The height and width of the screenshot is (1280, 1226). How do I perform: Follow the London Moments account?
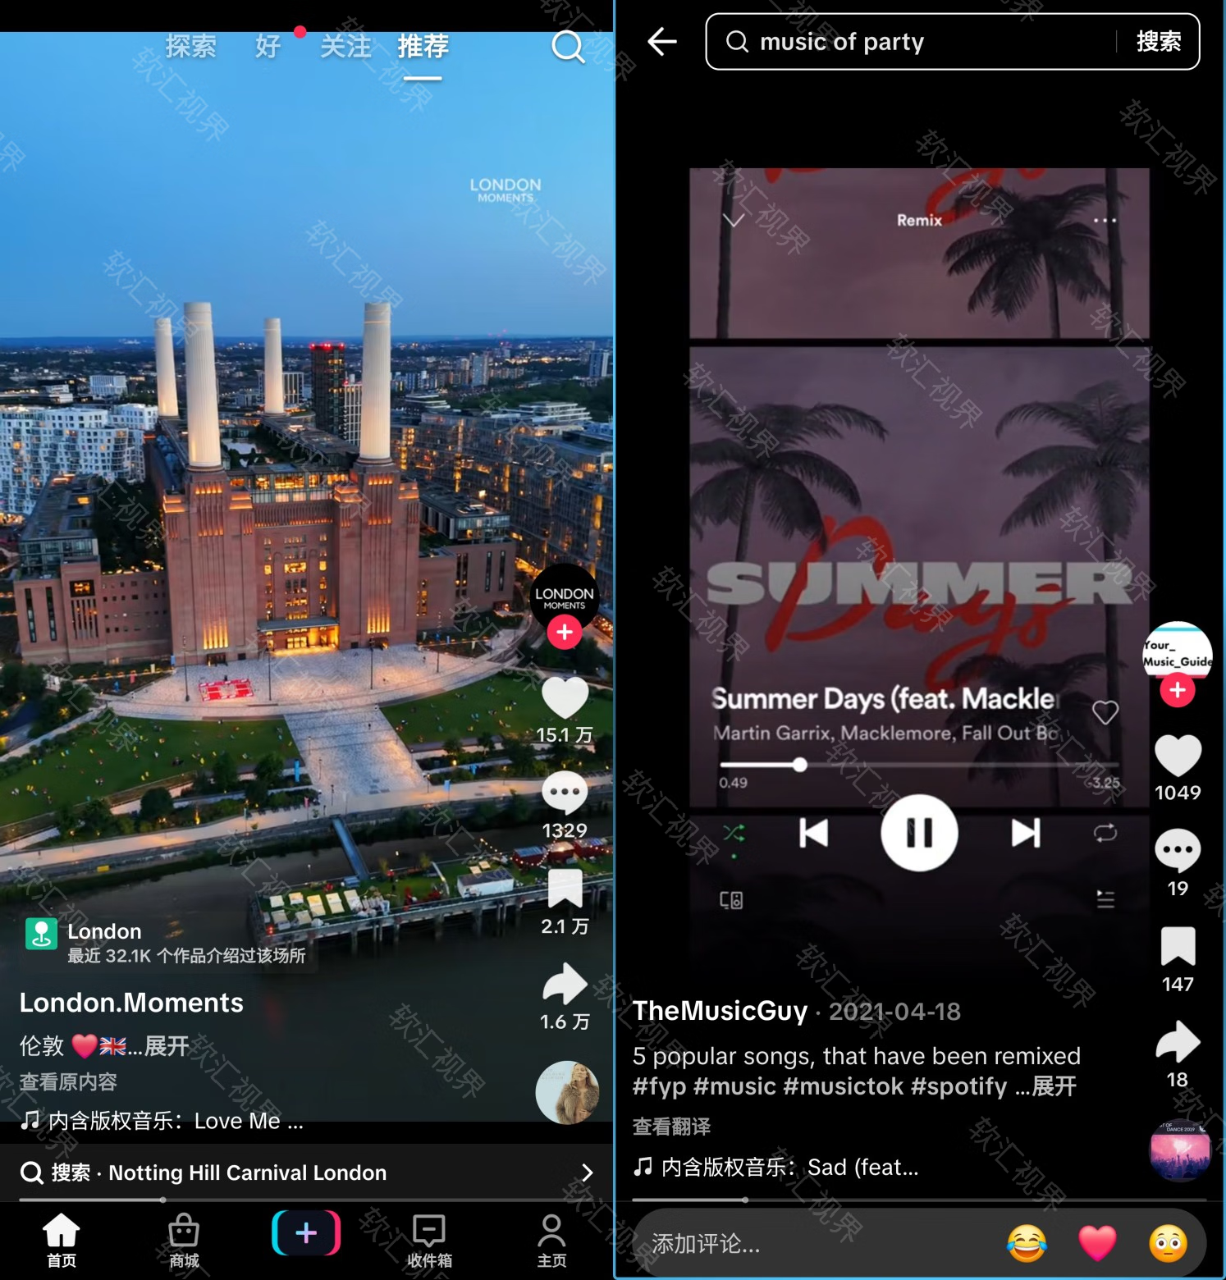pyautogui.click(x=565, y=633)
